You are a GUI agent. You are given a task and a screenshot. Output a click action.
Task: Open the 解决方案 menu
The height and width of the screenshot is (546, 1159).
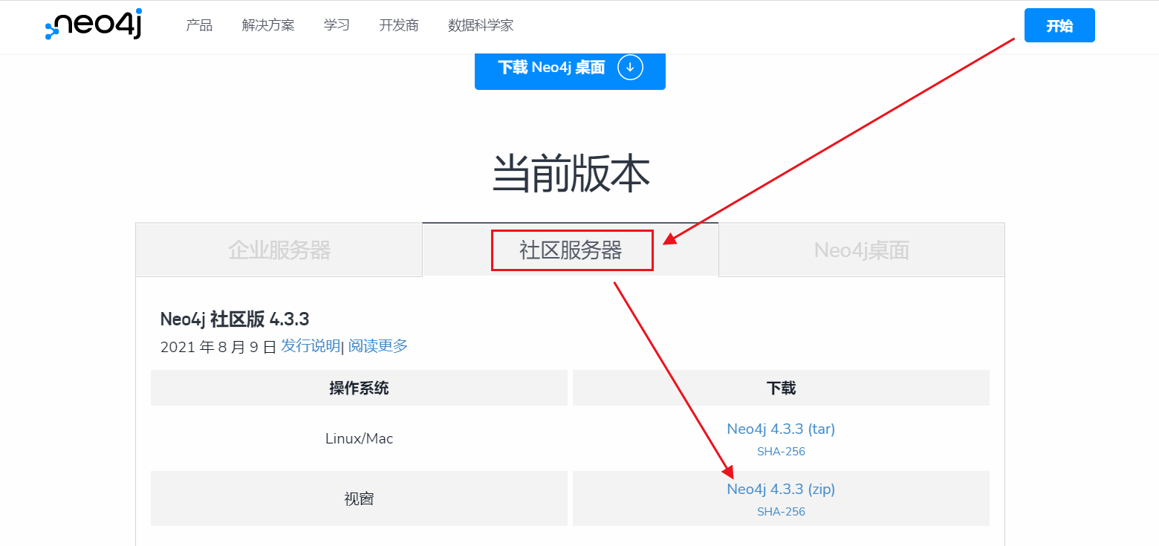[x=268, y=26]
